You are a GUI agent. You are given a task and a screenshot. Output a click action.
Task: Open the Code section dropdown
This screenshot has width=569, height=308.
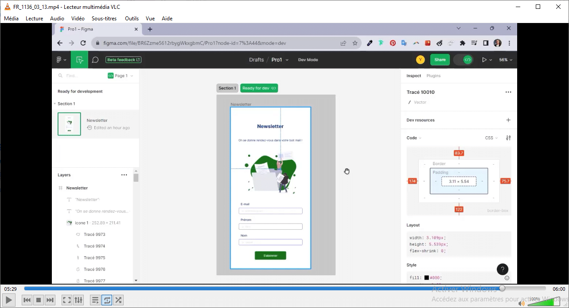414,138
